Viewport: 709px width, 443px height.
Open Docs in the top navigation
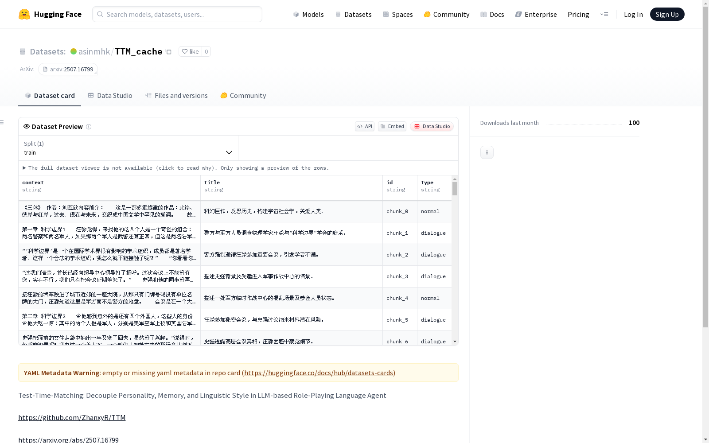click(x=492, y=14)
